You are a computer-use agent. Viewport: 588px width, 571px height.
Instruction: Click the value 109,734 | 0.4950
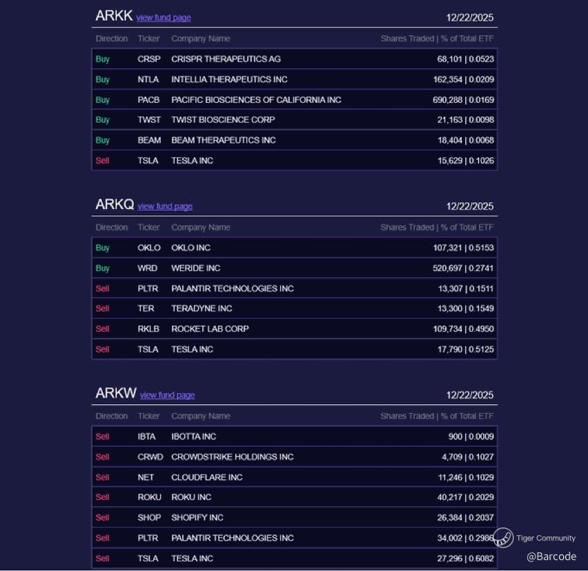coord(464,329)
